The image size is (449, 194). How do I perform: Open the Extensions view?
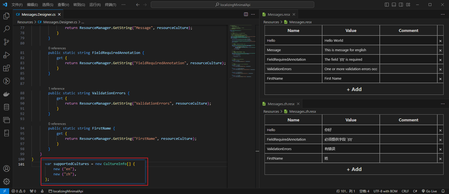pyautogui.click(x=7, y=68)
